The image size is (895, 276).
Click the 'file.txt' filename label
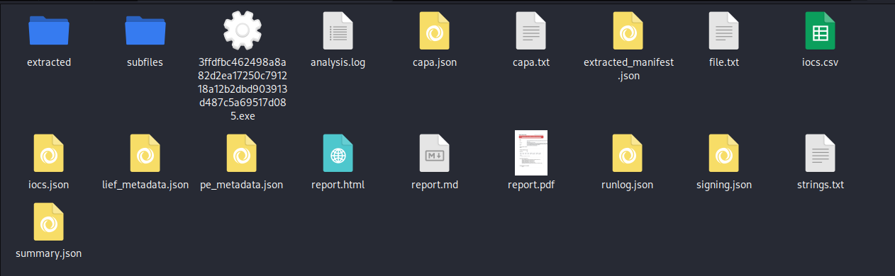pos(724,62)
